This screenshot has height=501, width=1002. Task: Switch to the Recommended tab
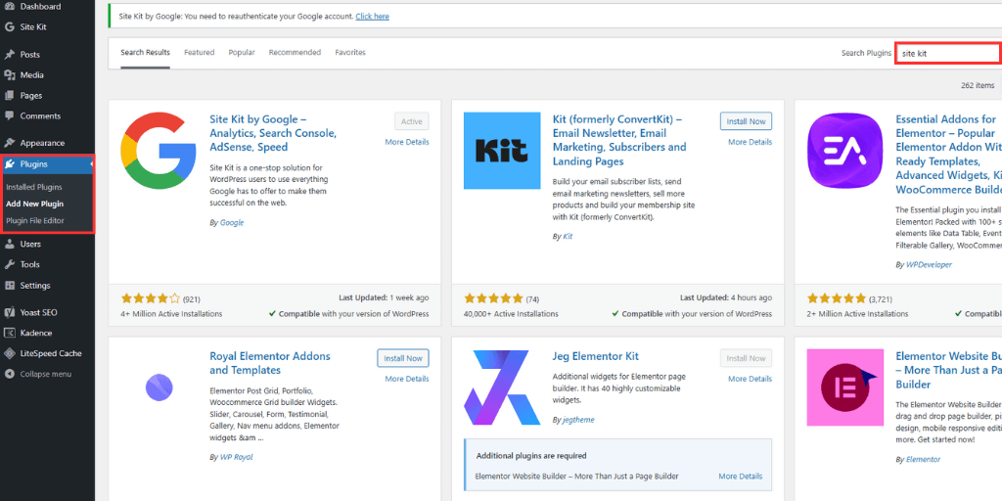[295, 53]
